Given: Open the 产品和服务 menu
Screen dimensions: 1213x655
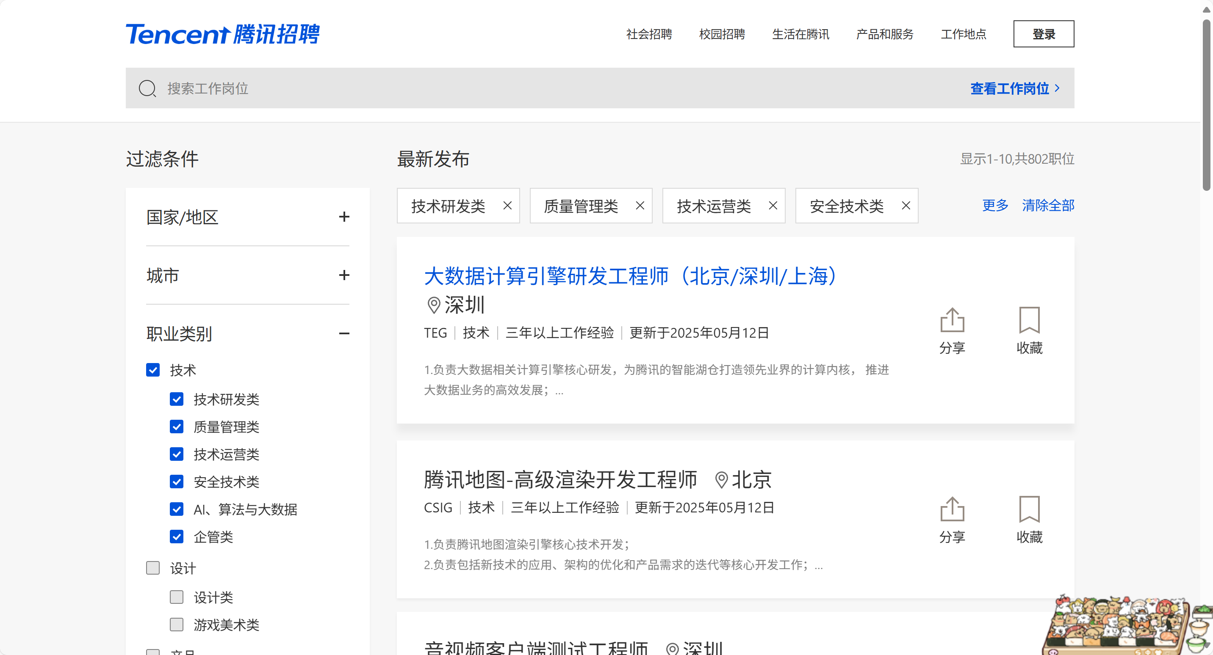Looking at the screenshot, I should (x=885, y=34).
